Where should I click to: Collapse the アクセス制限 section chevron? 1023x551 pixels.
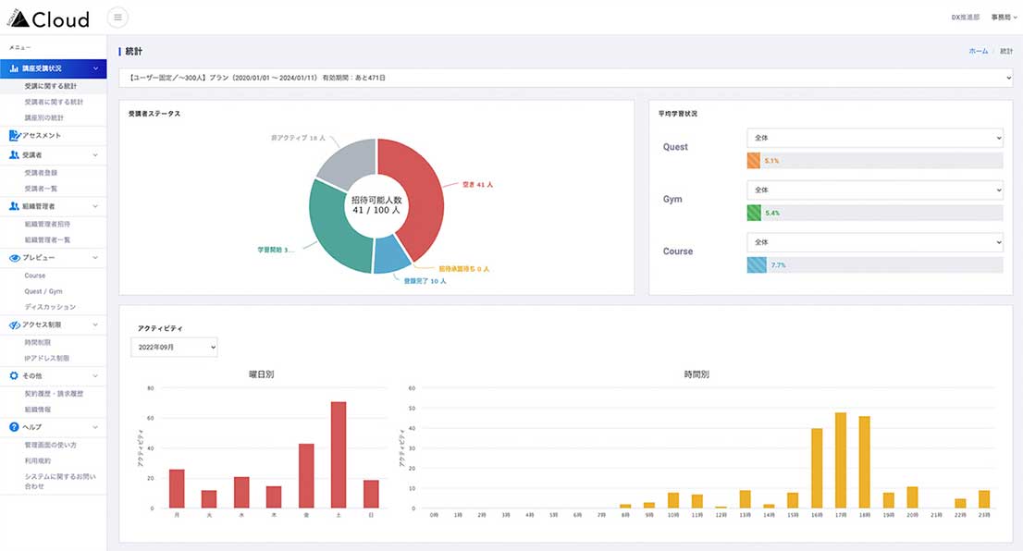[x=96, y=324]
